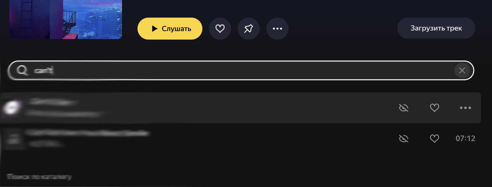
Task: Toggle the crossed-eye icon on the 07:12 track
Action: [404, 138]
